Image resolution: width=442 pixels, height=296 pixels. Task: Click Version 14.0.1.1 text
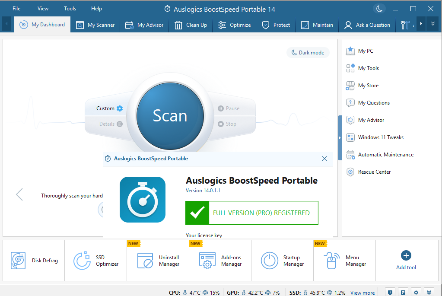click(203, 191)
